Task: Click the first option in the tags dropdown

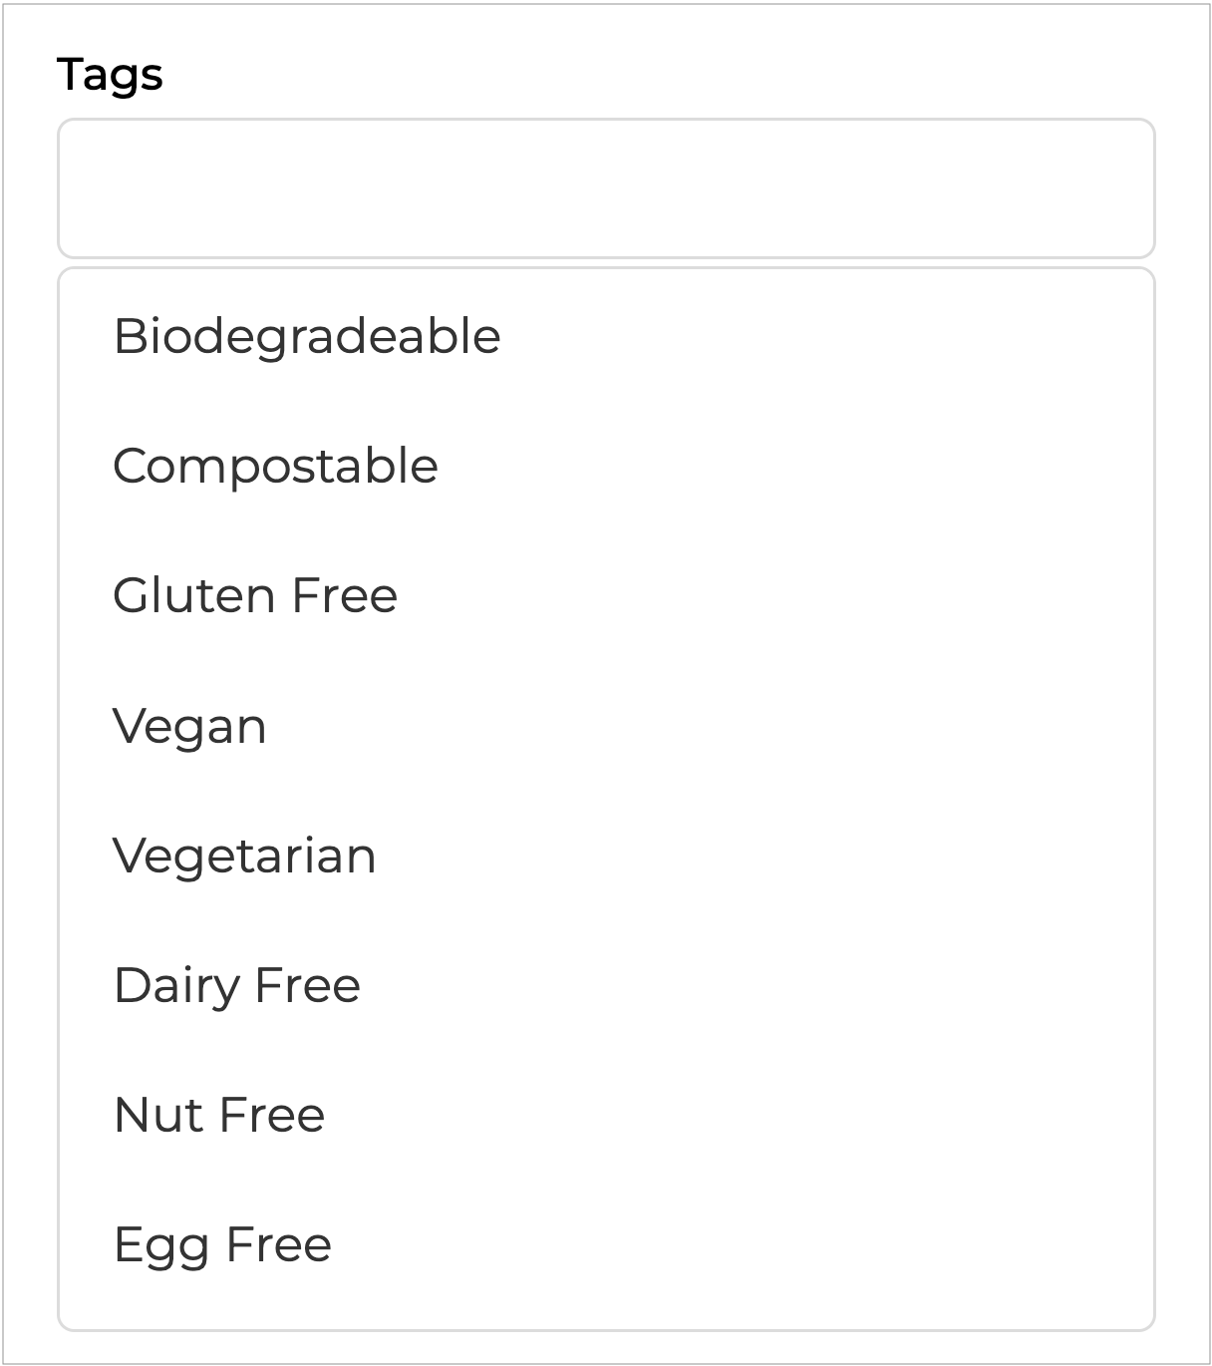Action: [307, 336]
